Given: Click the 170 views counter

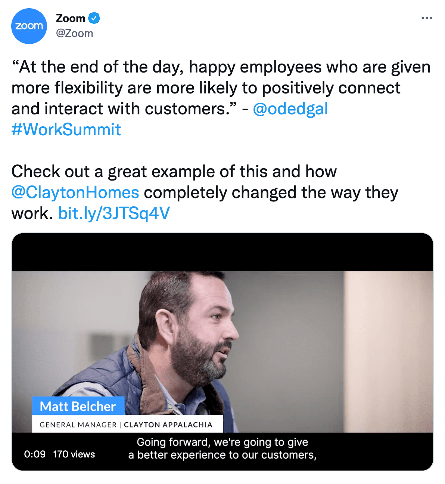Looking at the screenshot, I should pos(74,454).
